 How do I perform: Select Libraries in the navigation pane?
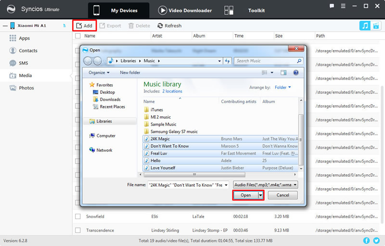(104, 121)
